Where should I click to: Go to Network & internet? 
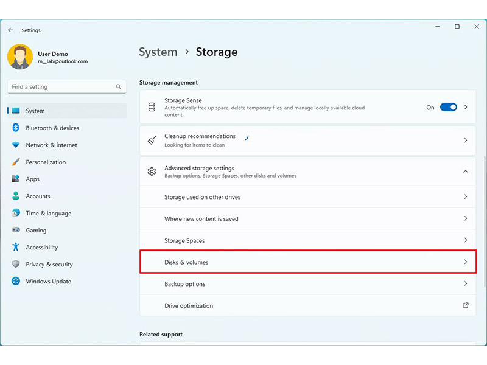(x=67, y=145)
